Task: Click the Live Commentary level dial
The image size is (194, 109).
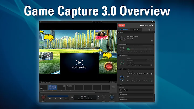Action: (122, 78)
